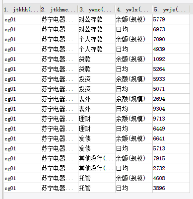Select the ywlx column header

coord(133,9)
